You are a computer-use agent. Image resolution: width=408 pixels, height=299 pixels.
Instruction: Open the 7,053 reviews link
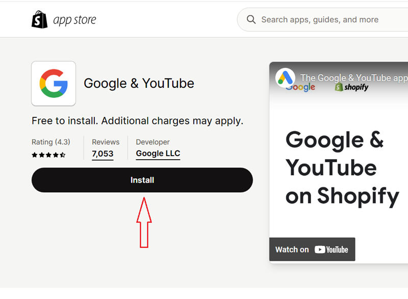tap(103, 154)
